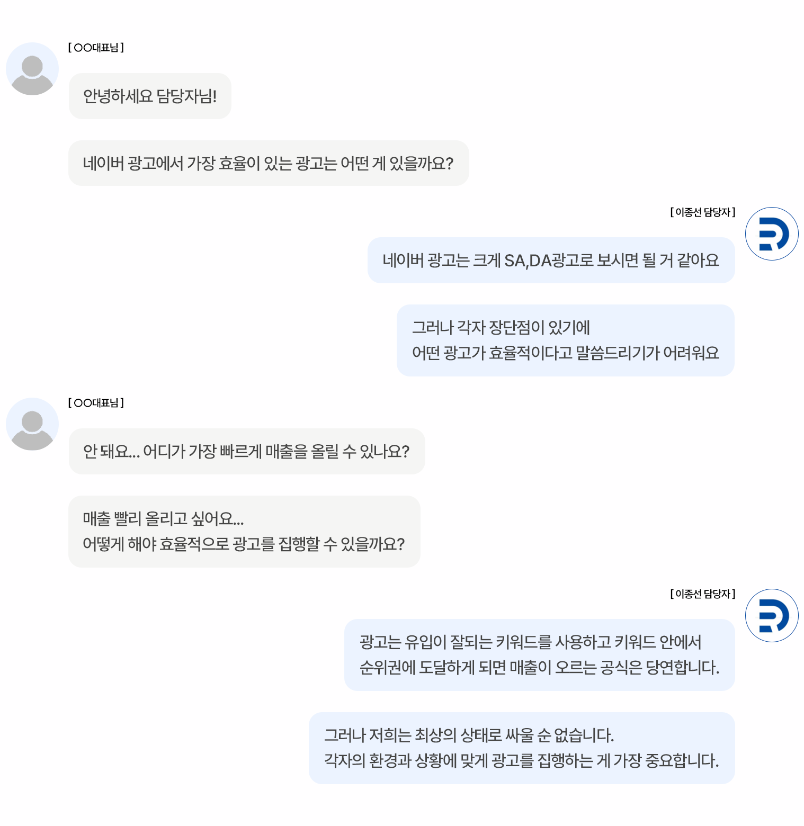Click the top gray customer profile avatar
The width and height of the screenshot is (804, 826).
point(32,69)
